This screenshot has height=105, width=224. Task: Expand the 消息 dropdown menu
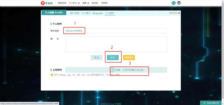(85, 3)
